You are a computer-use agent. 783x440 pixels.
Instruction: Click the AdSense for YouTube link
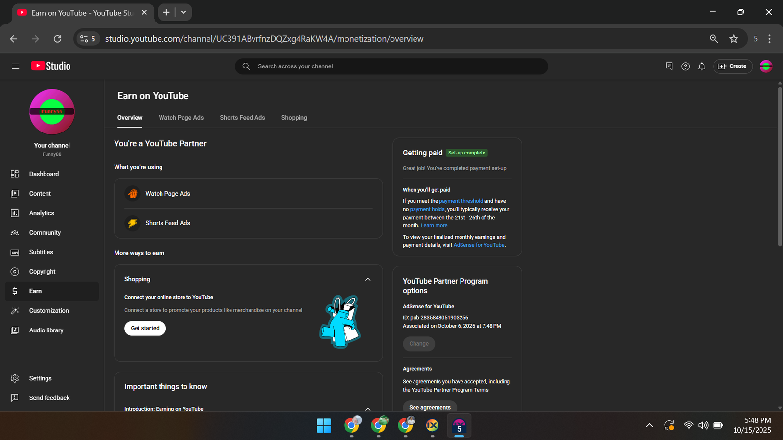(479, 245)
